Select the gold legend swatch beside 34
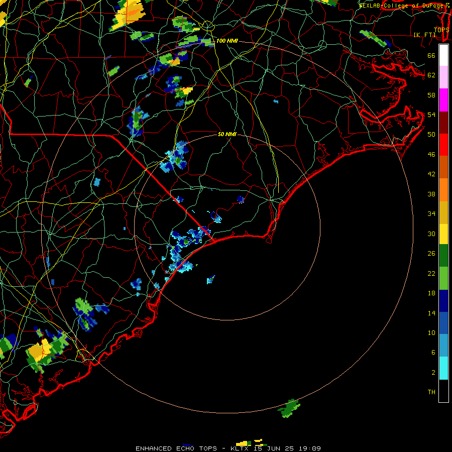 (x=443, y=212)
